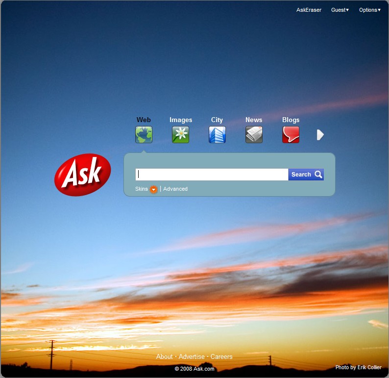Open the Options dropdown menu
The image size is (389, 378).
click(369, 10)
